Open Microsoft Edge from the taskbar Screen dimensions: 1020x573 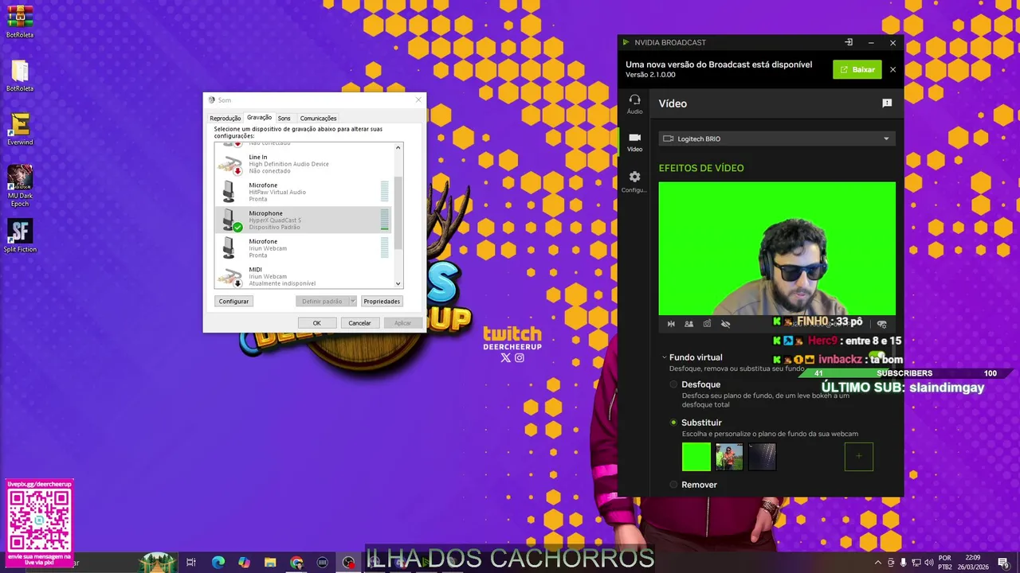(x=218, y=563)
